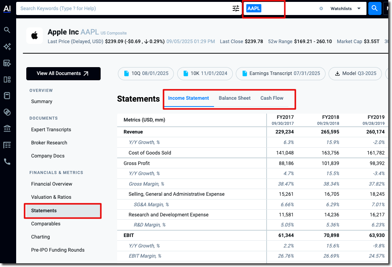Click the AI logo in the sidebar
Image resolution: width=392 pixels, height=267 pixels.
pyautogui.click(x=7, y=8)
